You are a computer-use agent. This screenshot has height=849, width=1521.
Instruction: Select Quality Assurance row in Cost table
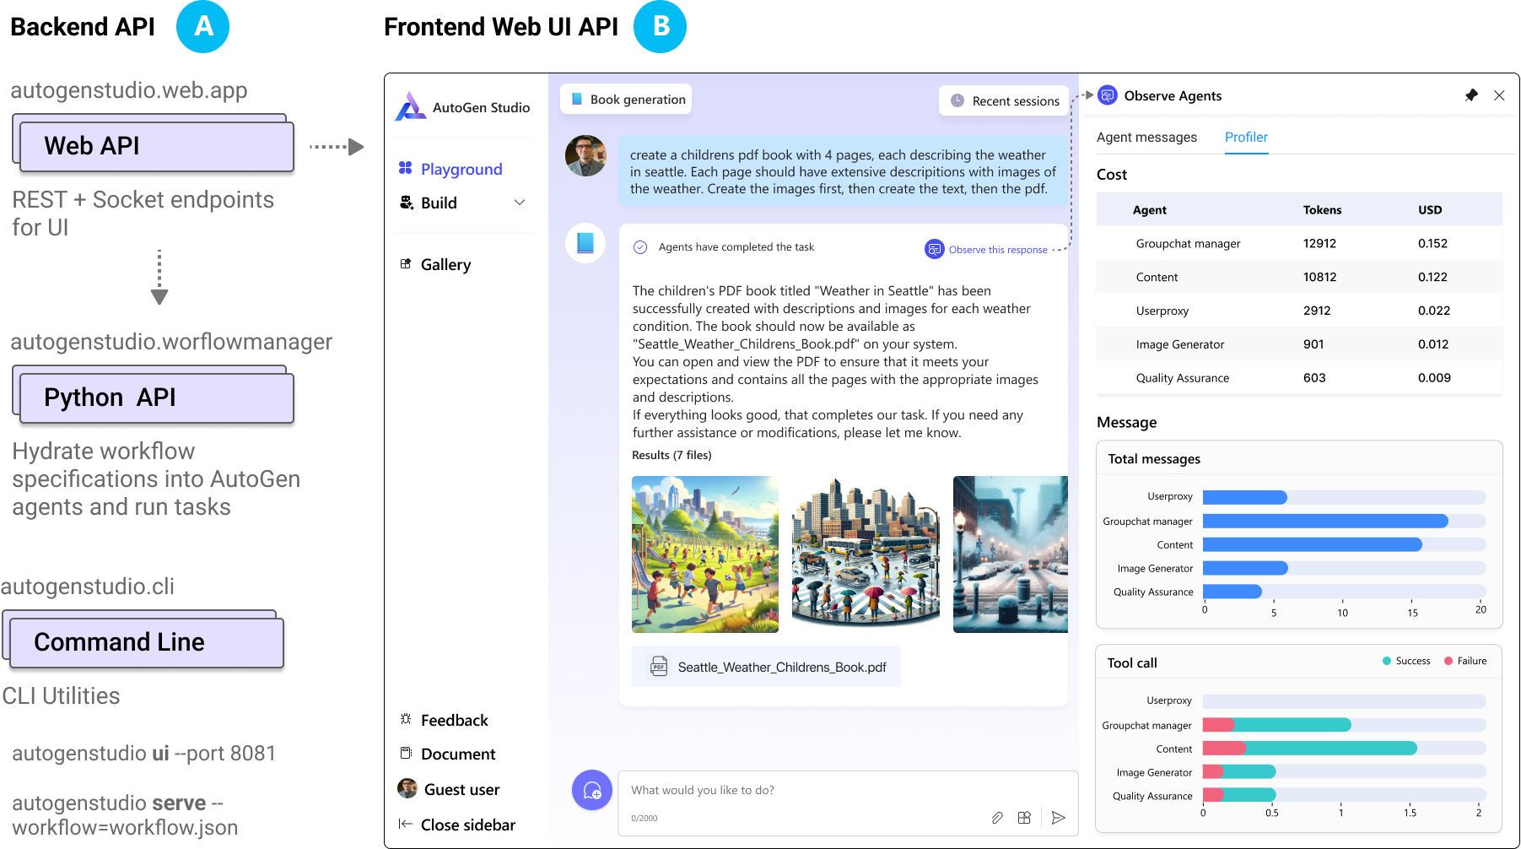[x=1299, y=378]
